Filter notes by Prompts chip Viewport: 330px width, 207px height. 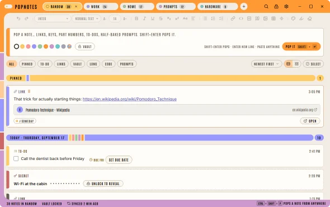pyautogui.click(x=127, y=64)
